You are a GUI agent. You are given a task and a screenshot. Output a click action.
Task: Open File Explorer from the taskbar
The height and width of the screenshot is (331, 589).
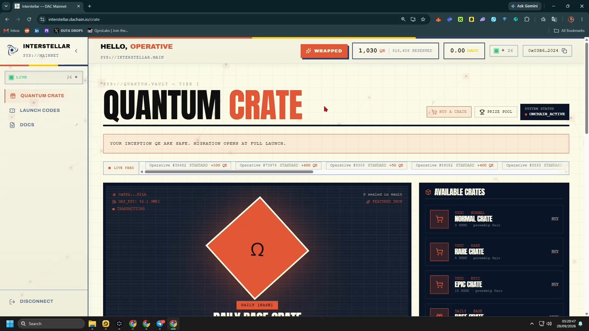[92, 324]
